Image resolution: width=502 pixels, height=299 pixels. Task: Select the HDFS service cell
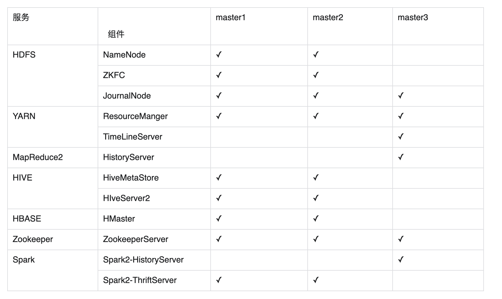pyautogui.click(x=53, y=76)
